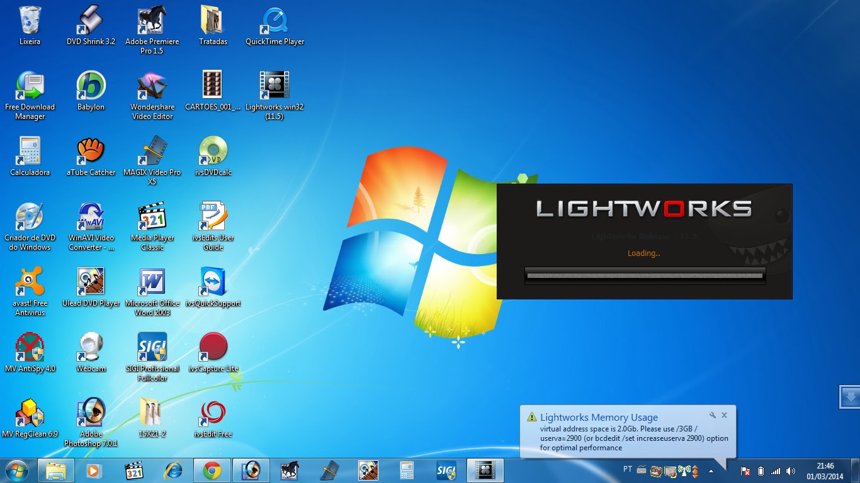Select Lightworks win32 (11.5) desktop shortcut
Viewport: 860px width, 483px height.
274,96
